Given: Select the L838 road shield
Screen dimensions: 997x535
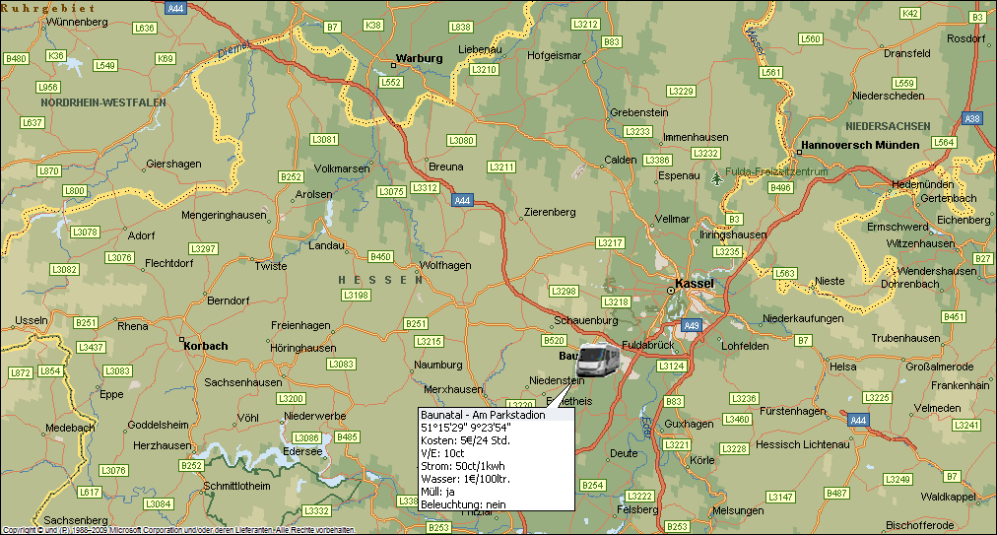Looking at the screenshot, I should coord(460,27).
